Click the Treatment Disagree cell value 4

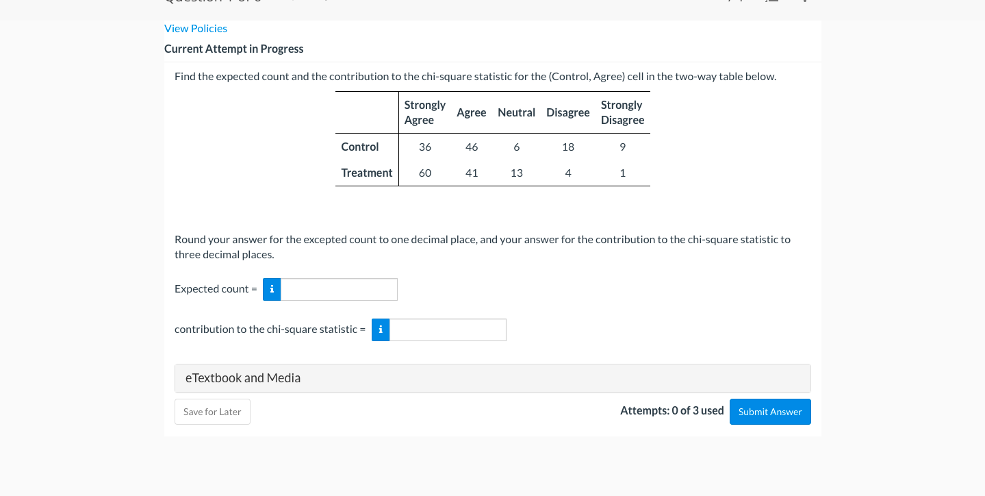(568, 173)
